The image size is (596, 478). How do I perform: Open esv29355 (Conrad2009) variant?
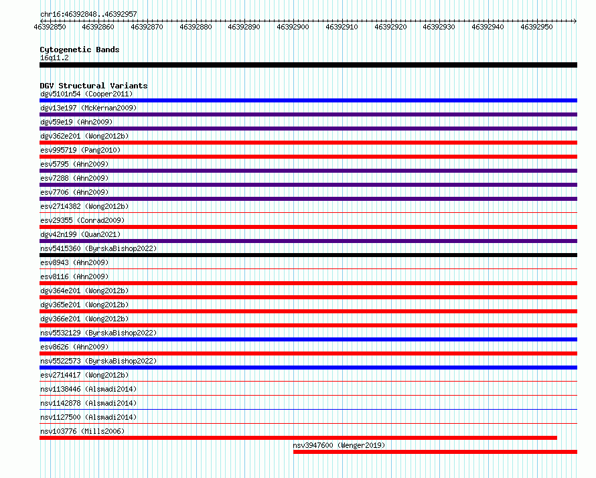click(82, 220)
